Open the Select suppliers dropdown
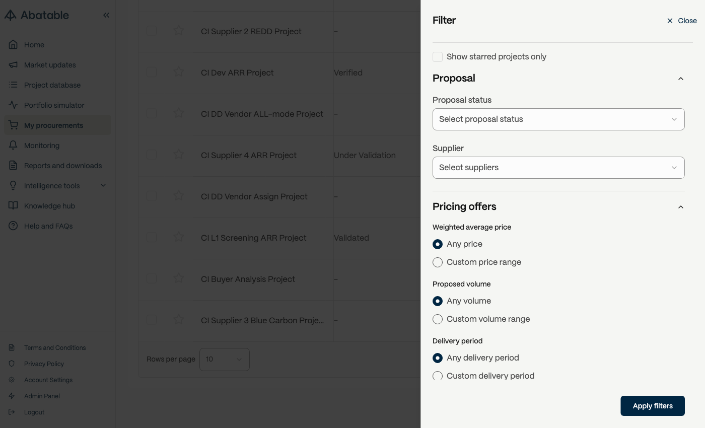This screenshot has width=705, height=428. [x=558, y=168]
